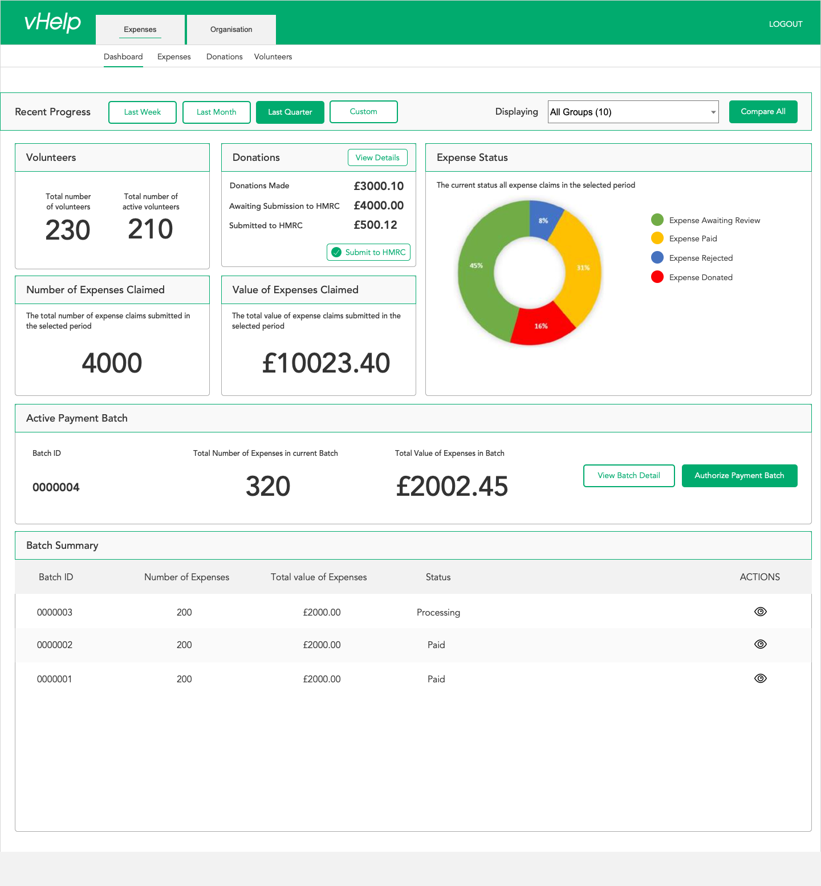Click the green Expense Awaiting Review legend dot
The height and width of the screenshot is (886, 821).
point(657,220)
